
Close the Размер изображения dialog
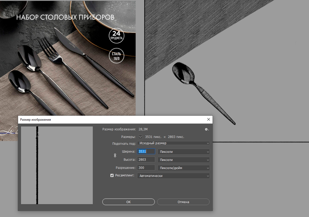[x=209, y=119]
